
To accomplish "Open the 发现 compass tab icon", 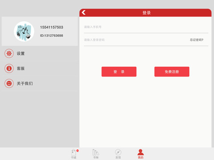I will pos(118,152).
